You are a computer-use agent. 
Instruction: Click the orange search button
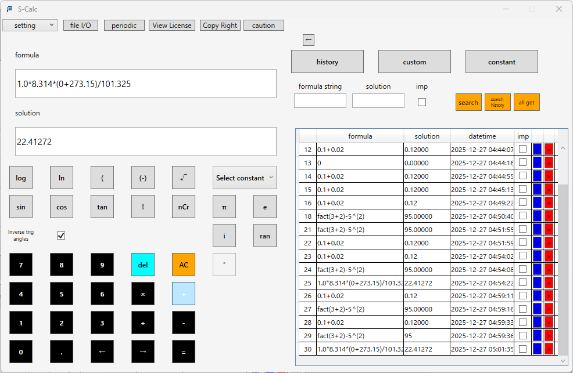[x=468, y=102]
